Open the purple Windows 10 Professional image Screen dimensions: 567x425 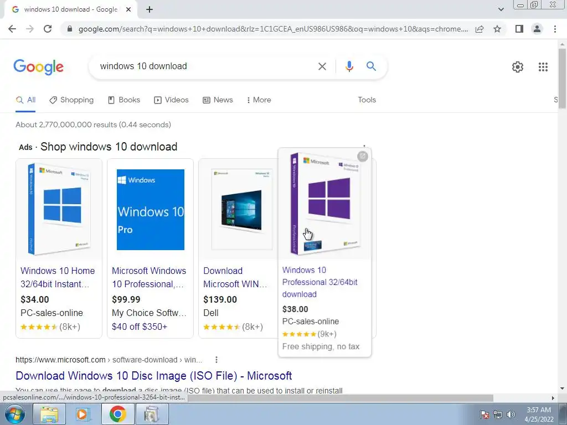coord(324,204)
